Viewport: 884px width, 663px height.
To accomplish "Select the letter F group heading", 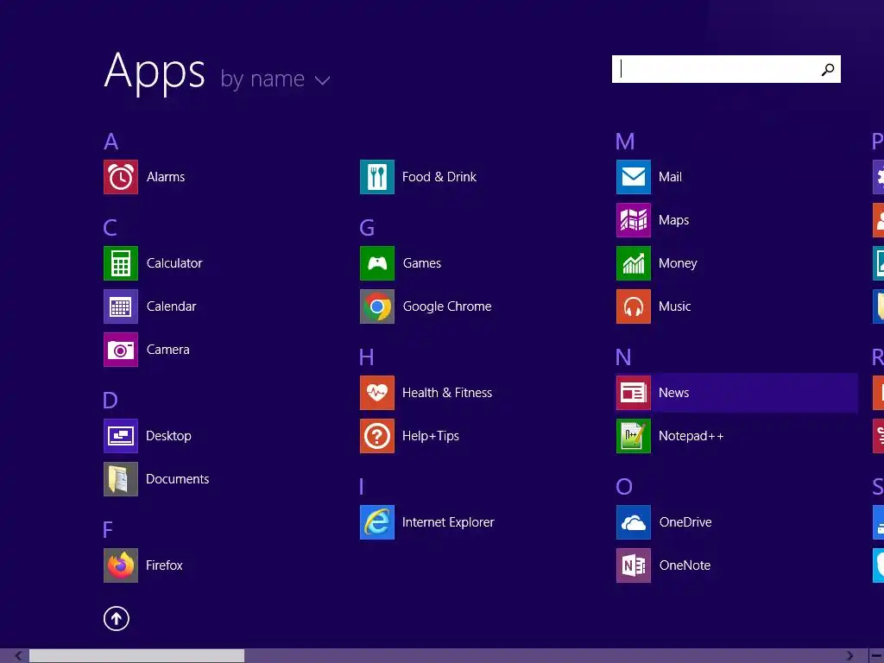I will point(108,530).
